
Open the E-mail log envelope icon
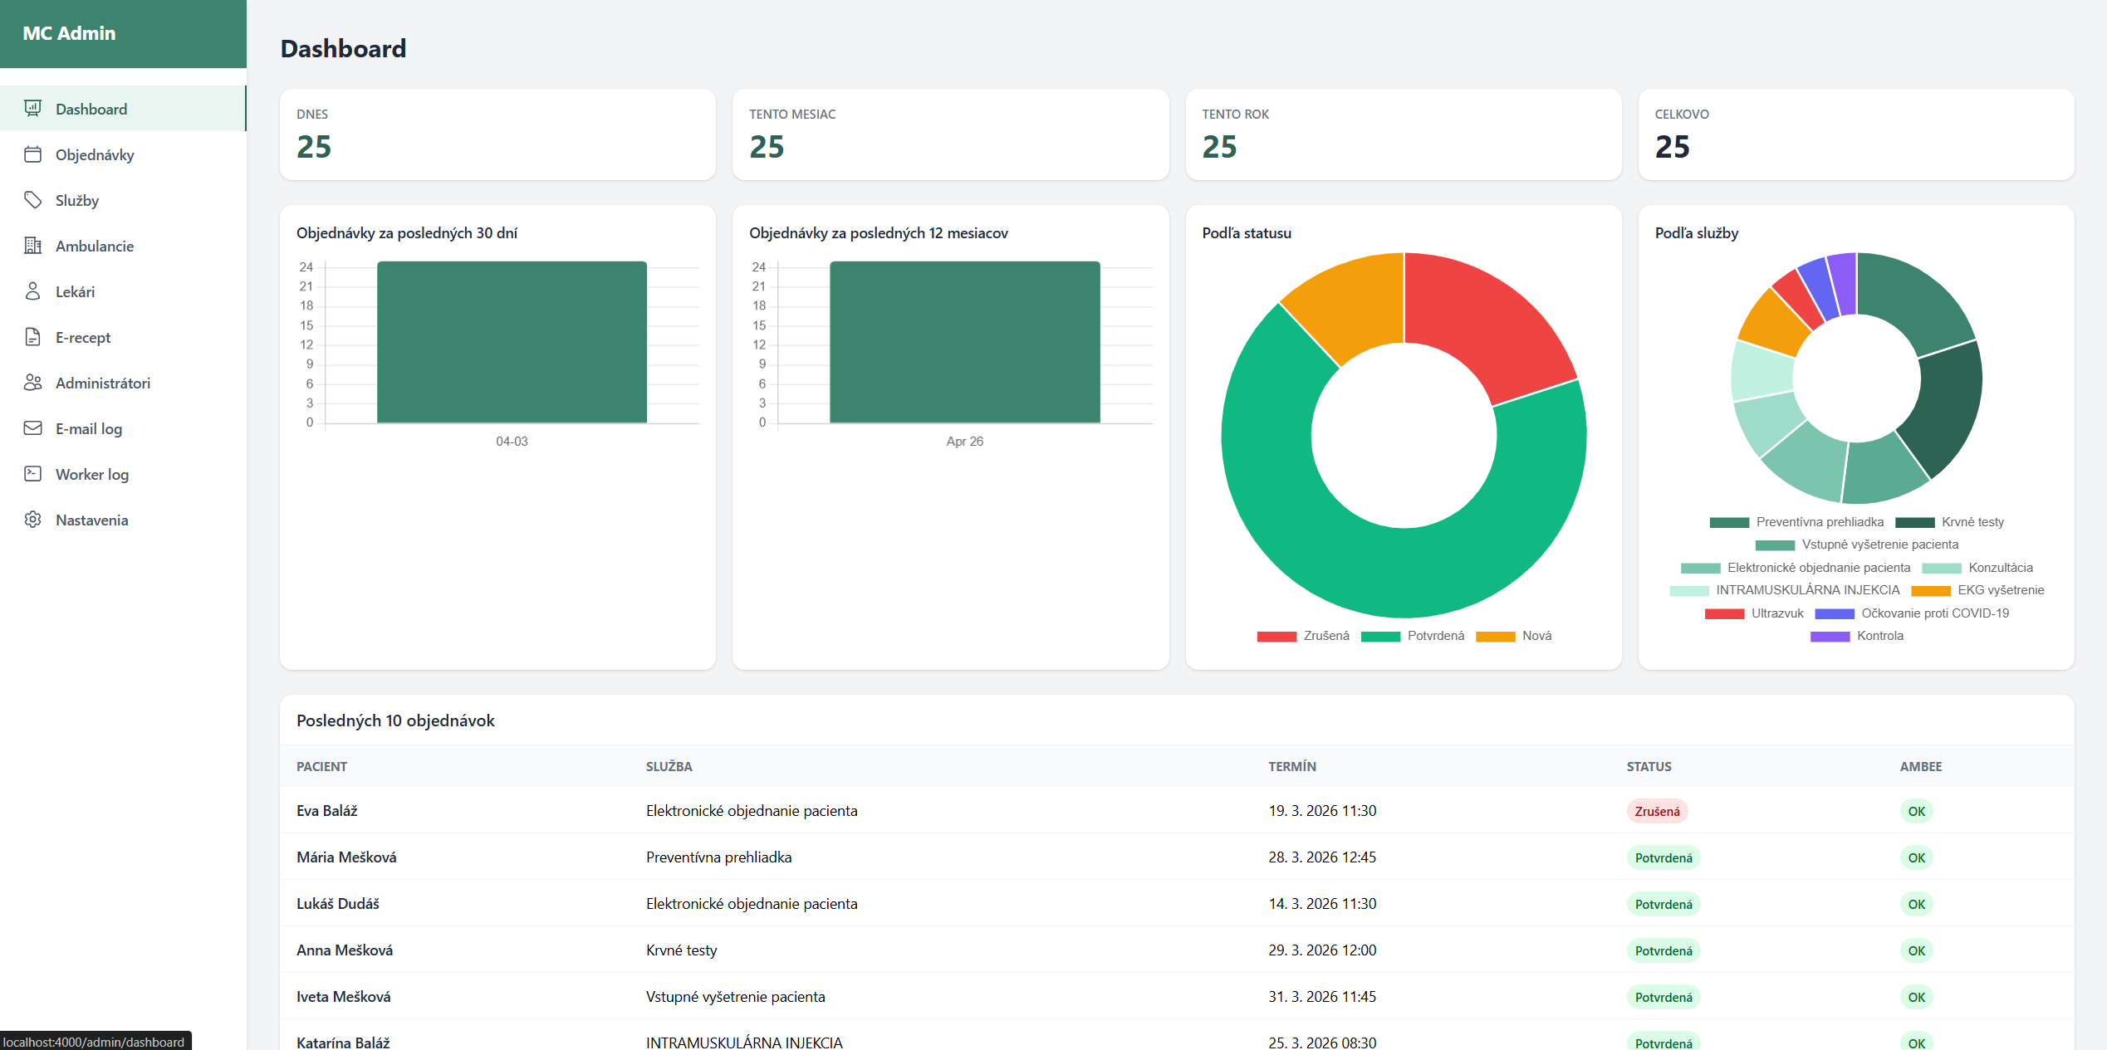pos(33,428)
